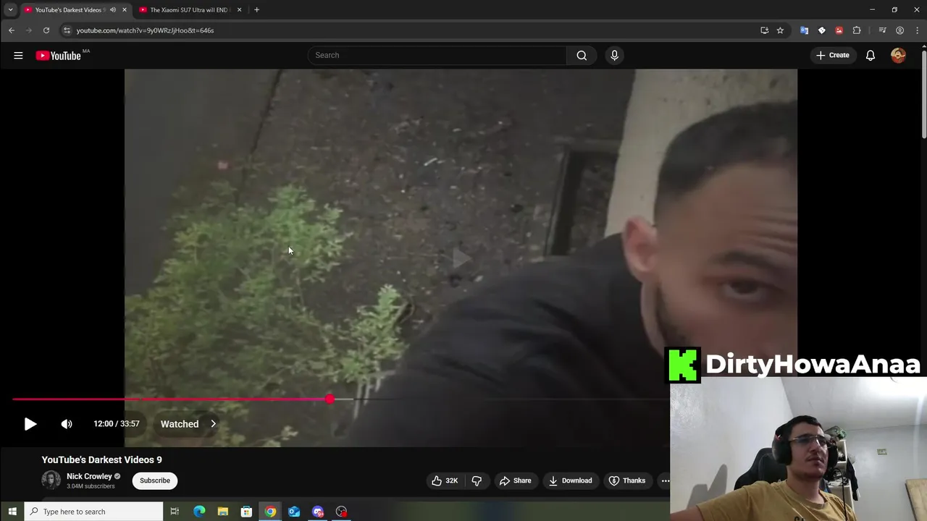Click the YouTube search field
Image resolution: width=927 pixels, height=521 pixels.
click(x=437, y=55)
